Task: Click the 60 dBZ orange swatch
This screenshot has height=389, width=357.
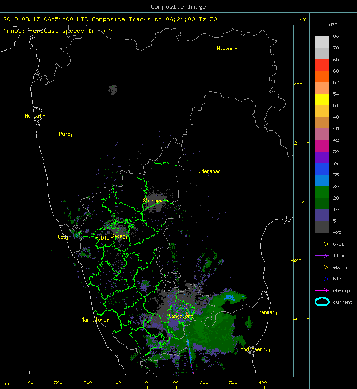Action: coord(322,76)
